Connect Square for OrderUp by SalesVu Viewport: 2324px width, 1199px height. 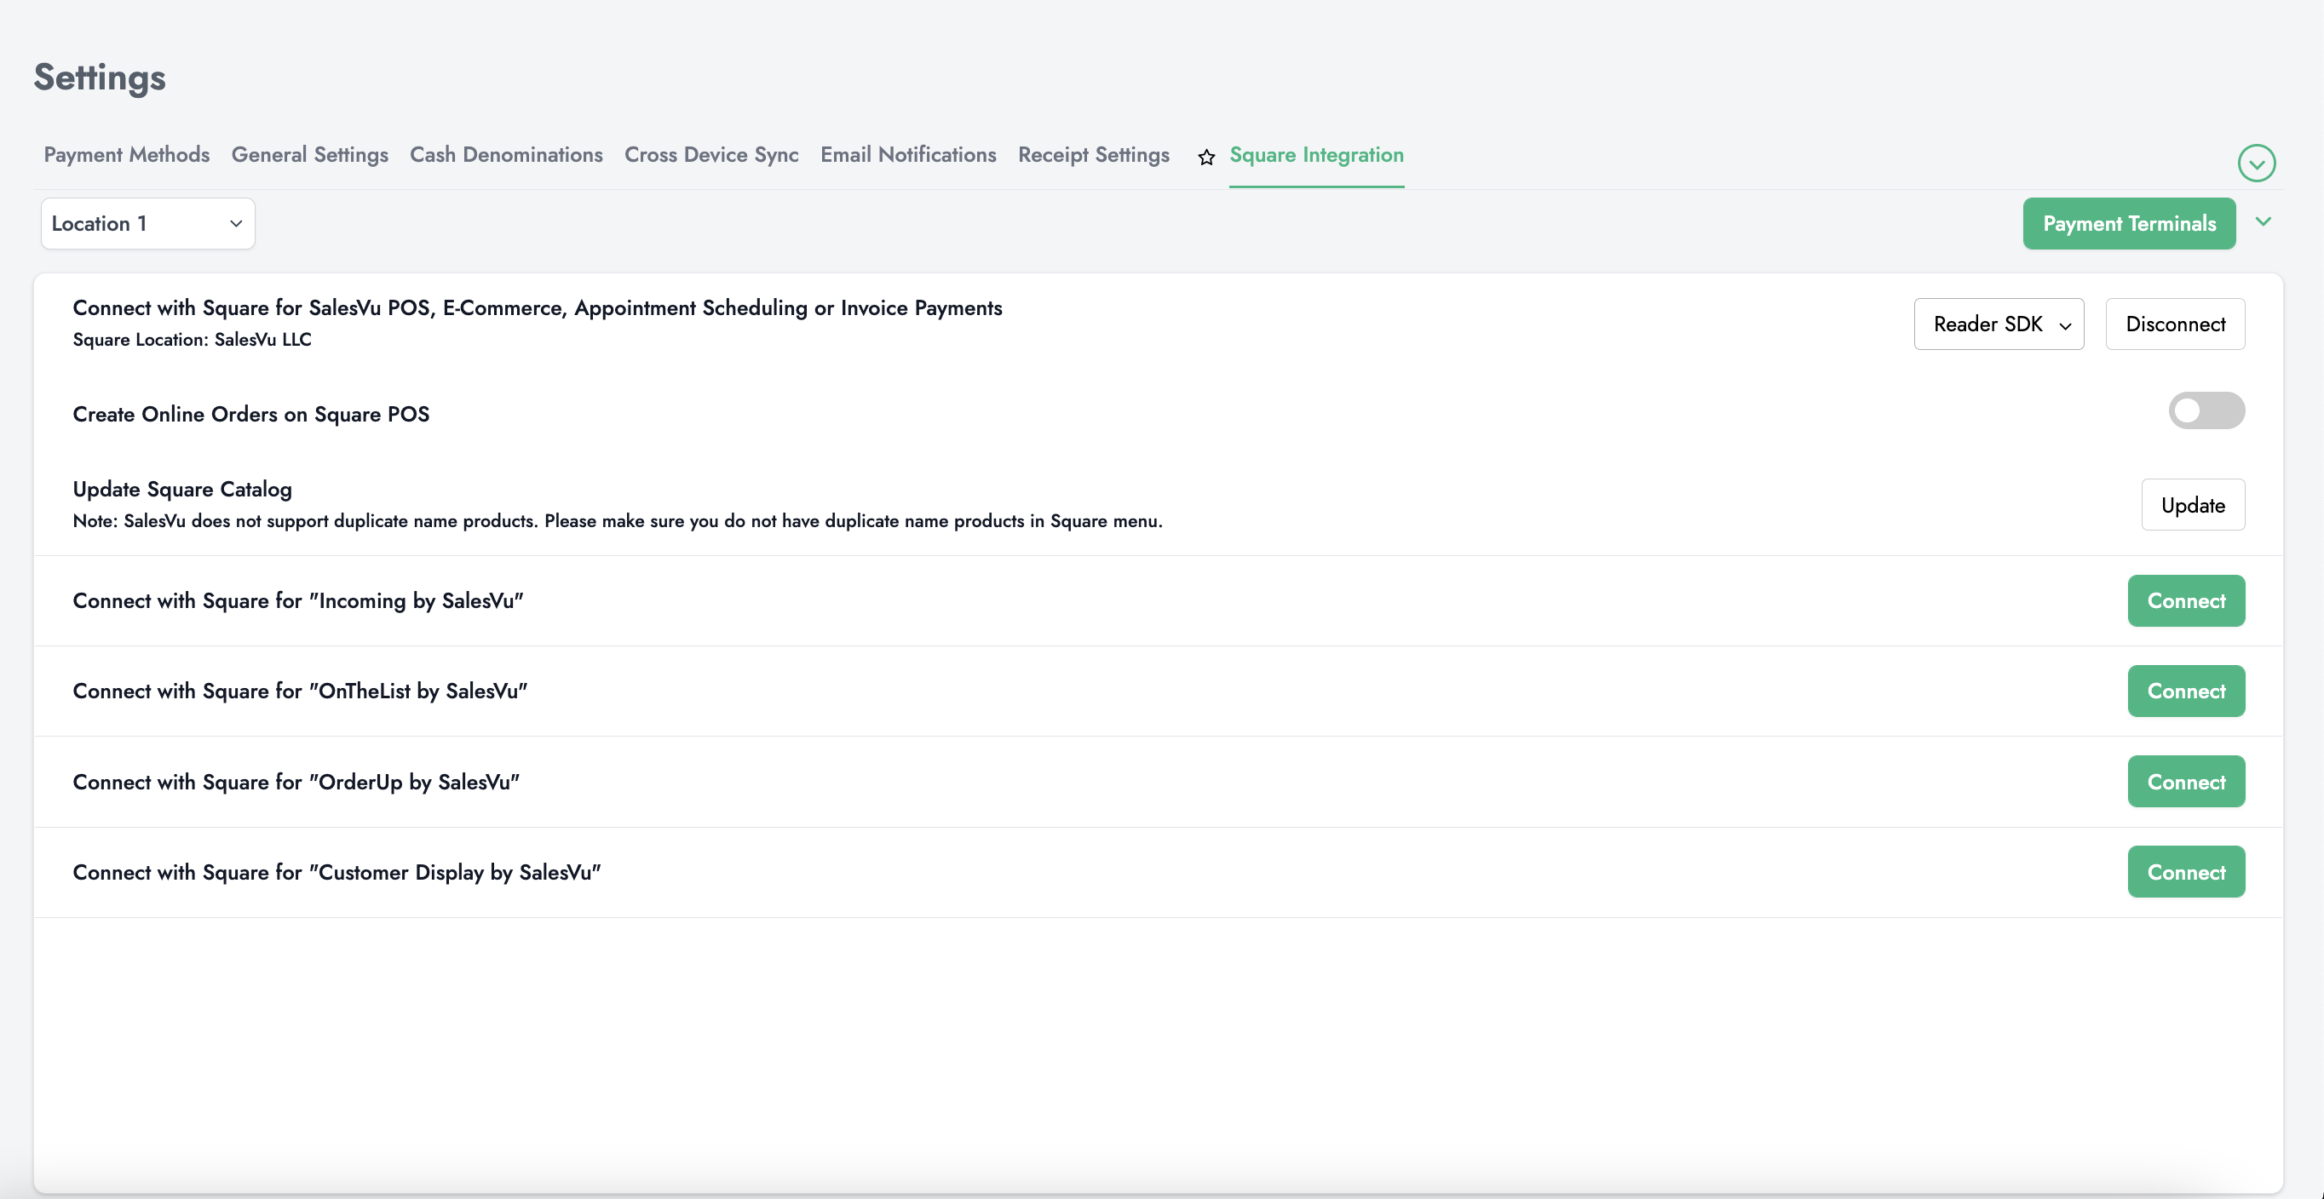pyautogui.click(x=2185, y=782)
